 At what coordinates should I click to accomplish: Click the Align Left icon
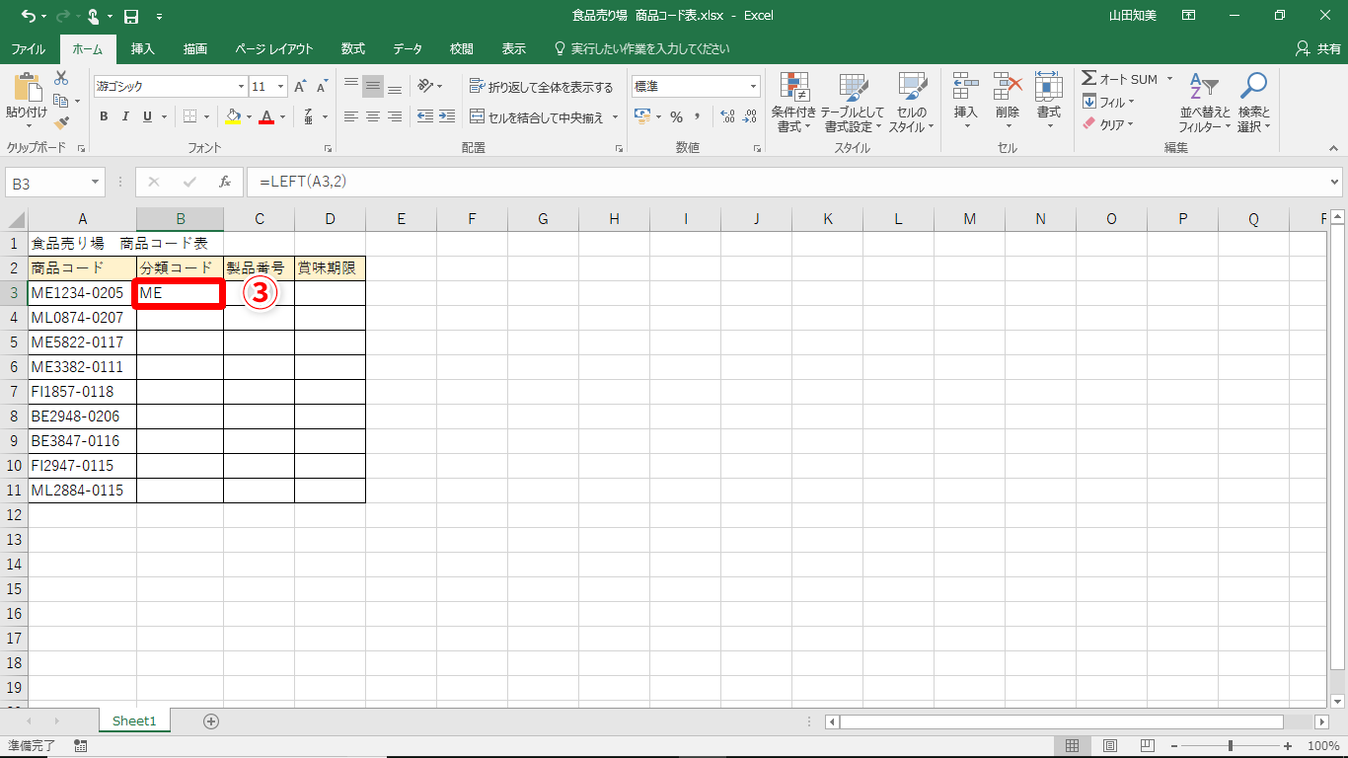tap(350, 116)
